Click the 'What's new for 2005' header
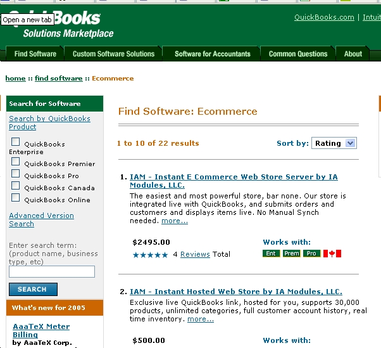381x348 pixels. coord(54,307)
